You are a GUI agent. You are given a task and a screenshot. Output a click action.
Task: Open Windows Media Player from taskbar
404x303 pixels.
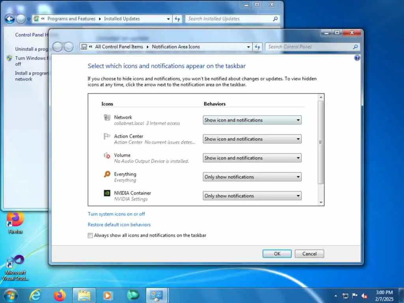tap(108, 295)
